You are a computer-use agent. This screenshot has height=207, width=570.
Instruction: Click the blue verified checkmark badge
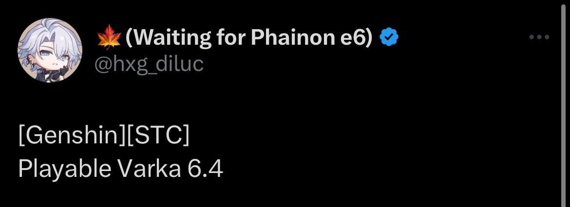(x=389, y=37)
